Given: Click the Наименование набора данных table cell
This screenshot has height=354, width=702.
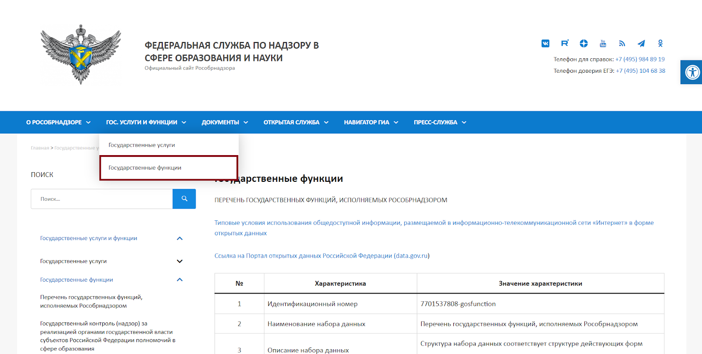Looking at the screenshot, I should coord(340,324).
